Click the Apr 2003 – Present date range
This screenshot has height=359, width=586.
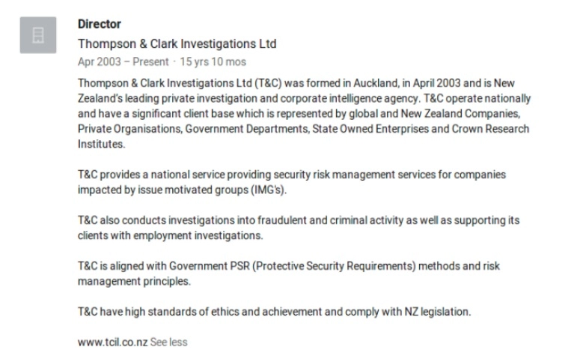click(x=123, y=62)
